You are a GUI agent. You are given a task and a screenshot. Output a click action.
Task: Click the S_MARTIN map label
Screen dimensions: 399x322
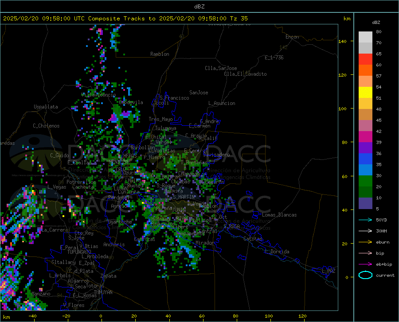pyautogui.click(x=184, y=197)
